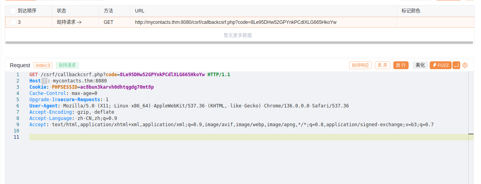Click the green 劫持请求 tag
This screenshot has width=481, height=184.
click(67, 65)
